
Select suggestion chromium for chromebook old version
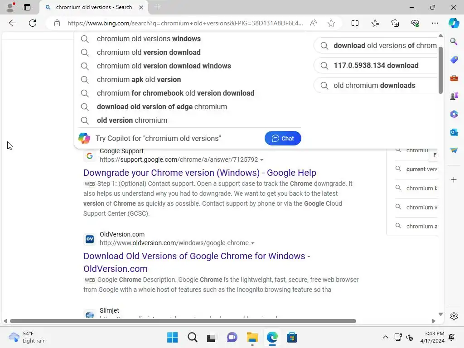189,93
